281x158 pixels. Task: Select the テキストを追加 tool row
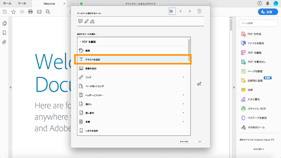[132, 59]
